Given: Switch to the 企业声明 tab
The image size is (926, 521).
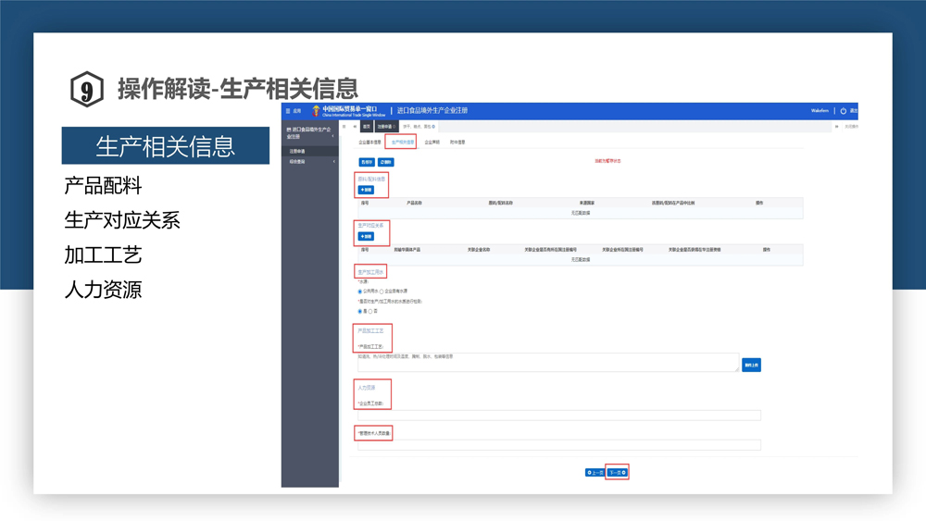Looking at the screenshot, I should [432, 143].
